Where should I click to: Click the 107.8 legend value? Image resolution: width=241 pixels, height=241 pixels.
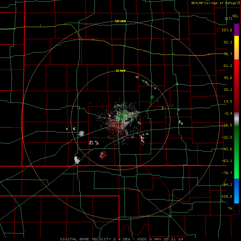click(x=227, y=30)
